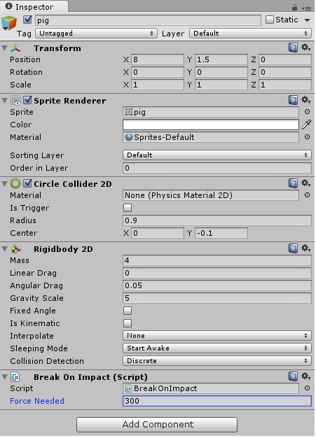Click the Linear Drag field
The height and width of the screenshot is (438, 316).
click(x=217, y=273)
